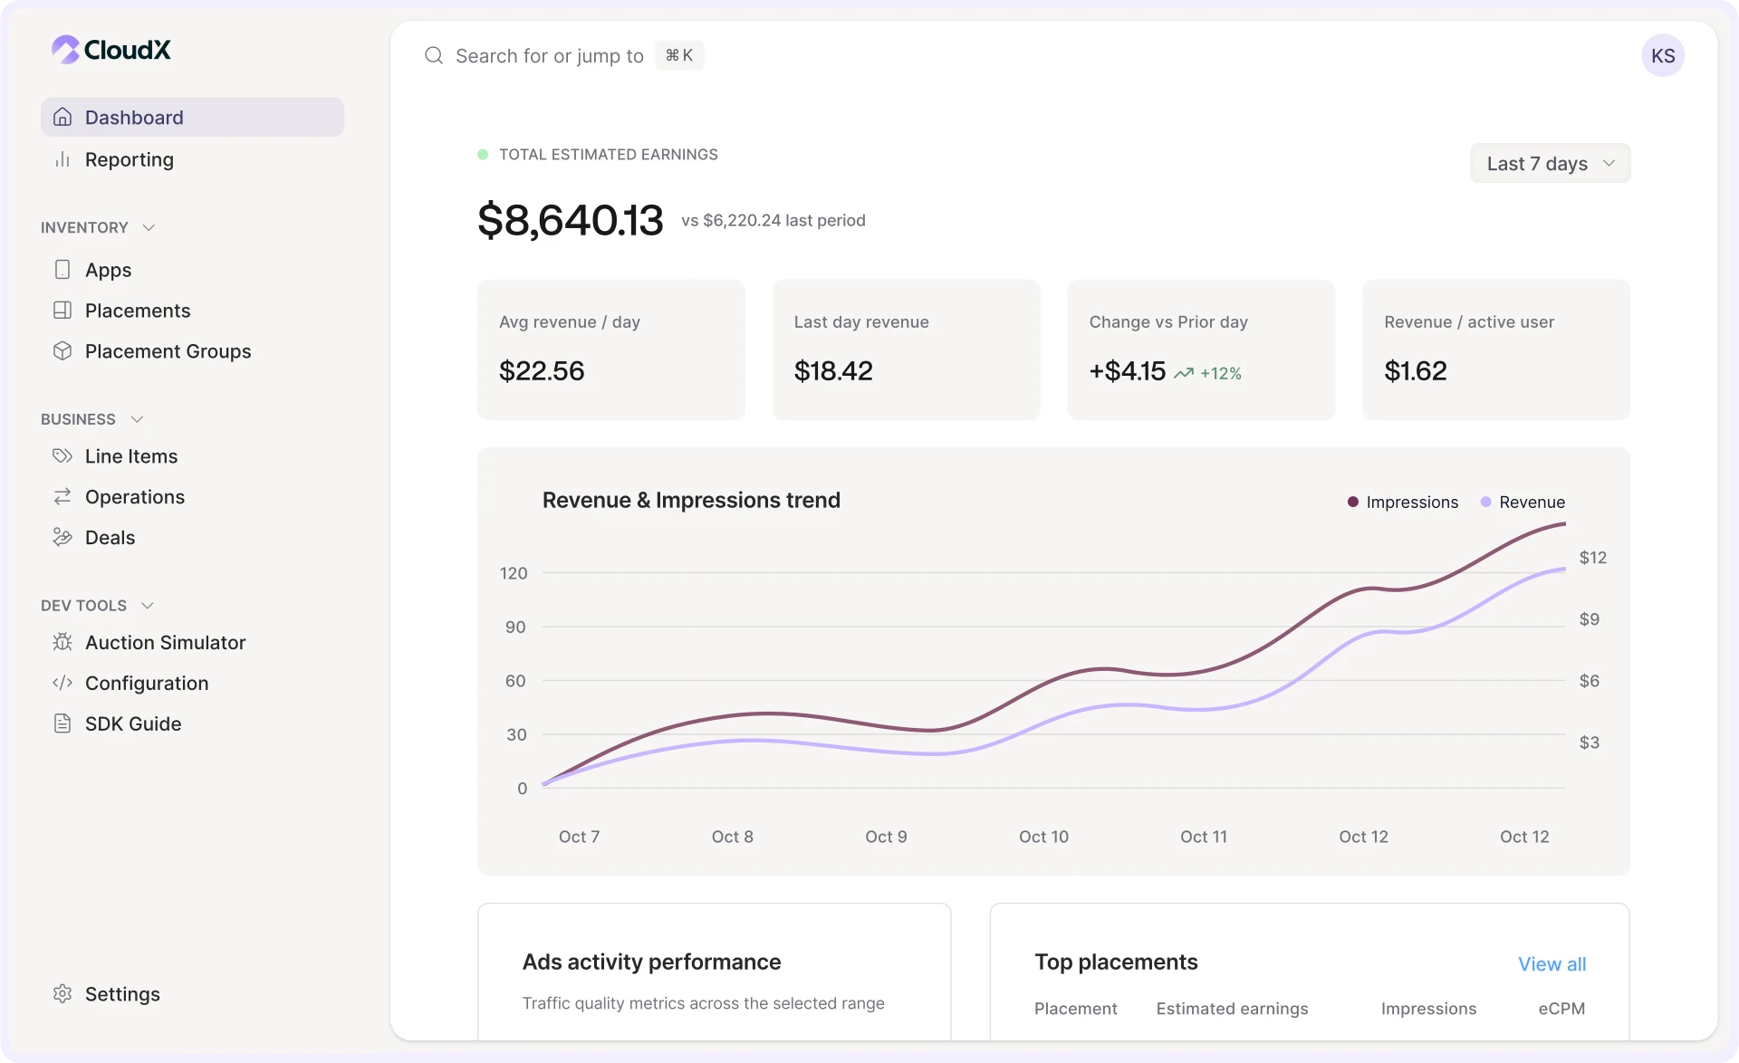The height and width of the screenshot is (1063, 1739).
Task: Open Placement Groups
Action: 167,351
